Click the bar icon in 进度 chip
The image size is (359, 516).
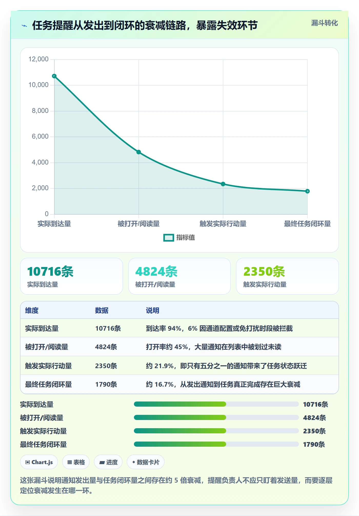(x=102, y=463)
